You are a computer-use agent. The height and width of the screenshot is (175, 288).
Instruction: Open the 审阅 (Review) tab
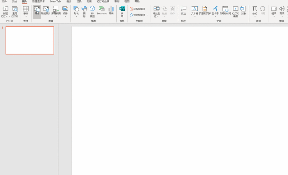pos(117,1)
